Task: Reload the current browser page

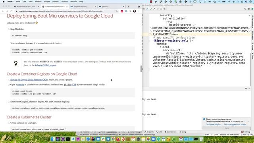Action: pyautogui.click(x=12, y=11)
